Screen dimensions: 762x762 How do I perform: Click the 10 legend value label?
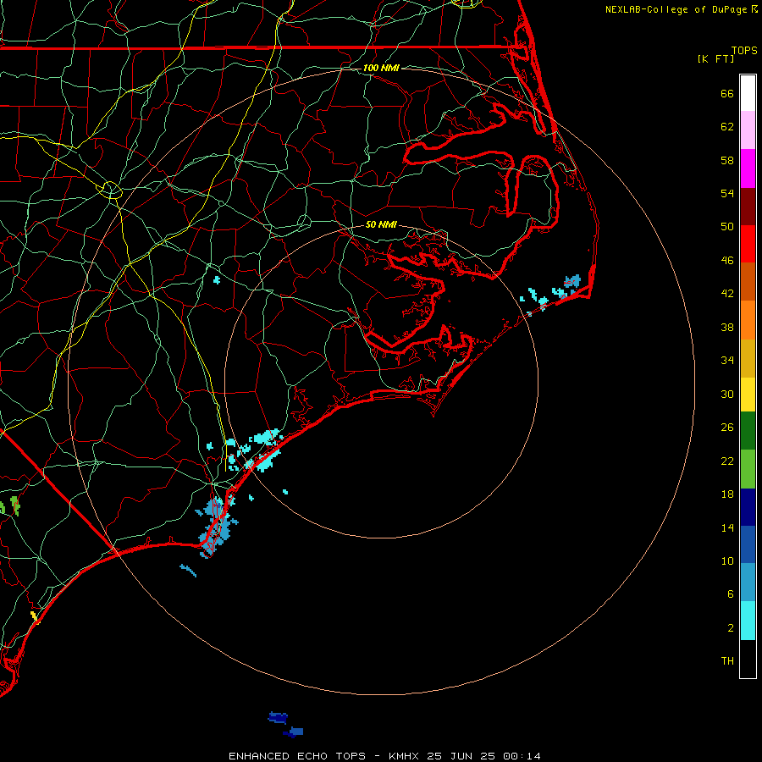pyautogui.click(x=727, y=560)
